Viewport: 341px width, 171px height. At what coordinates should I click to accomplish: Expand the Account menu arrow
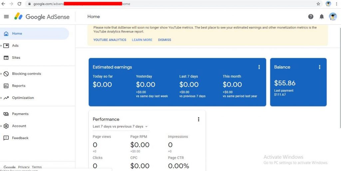click(1, 126)
